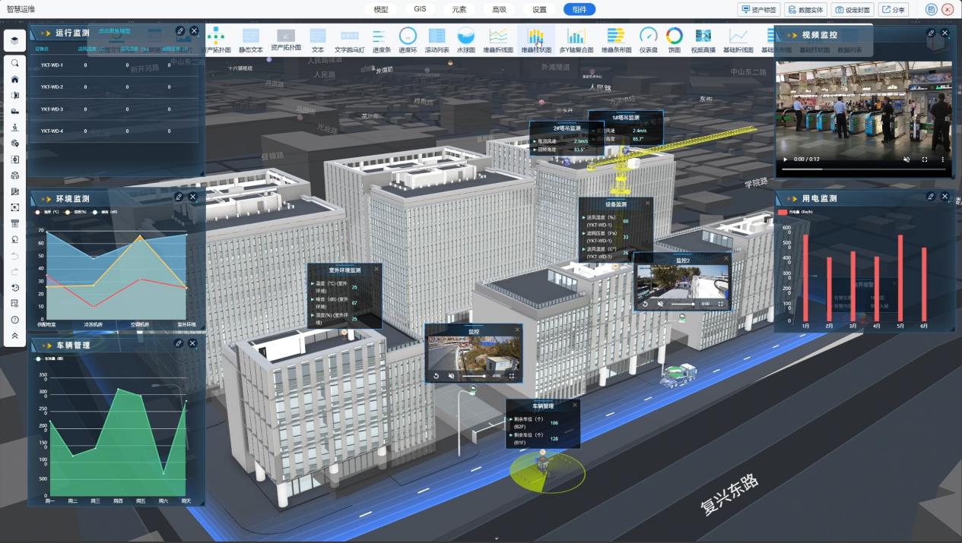Open the layers icon atop left sidebar

pyautogui.click(x=14, y=41)
